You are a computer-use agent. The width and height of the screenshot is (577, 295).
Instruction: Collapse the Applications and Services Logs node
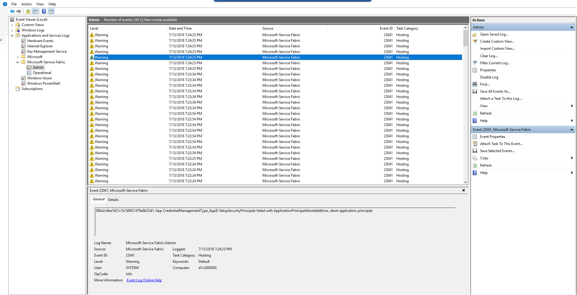tap(12, 35)
